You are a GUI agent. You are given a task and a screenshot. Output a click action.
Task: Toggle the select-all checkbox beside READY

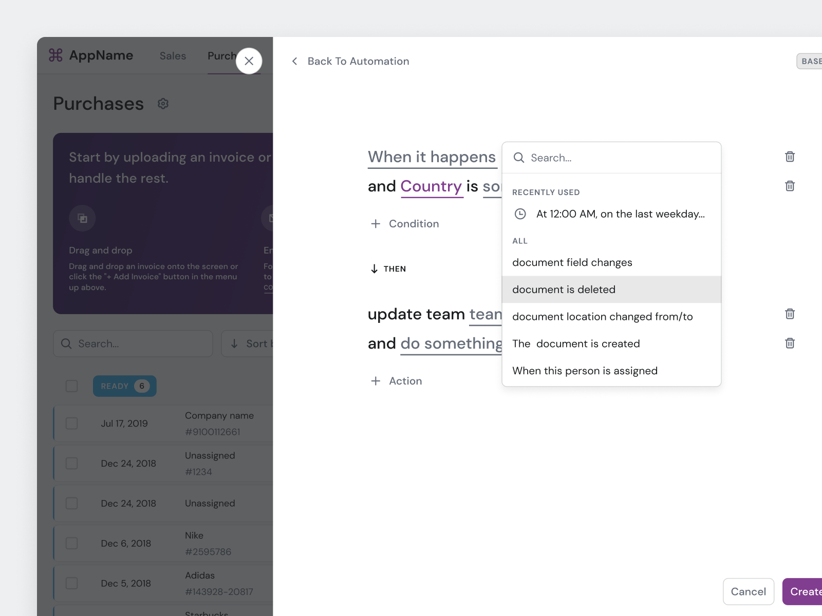(x=72, y=386)
